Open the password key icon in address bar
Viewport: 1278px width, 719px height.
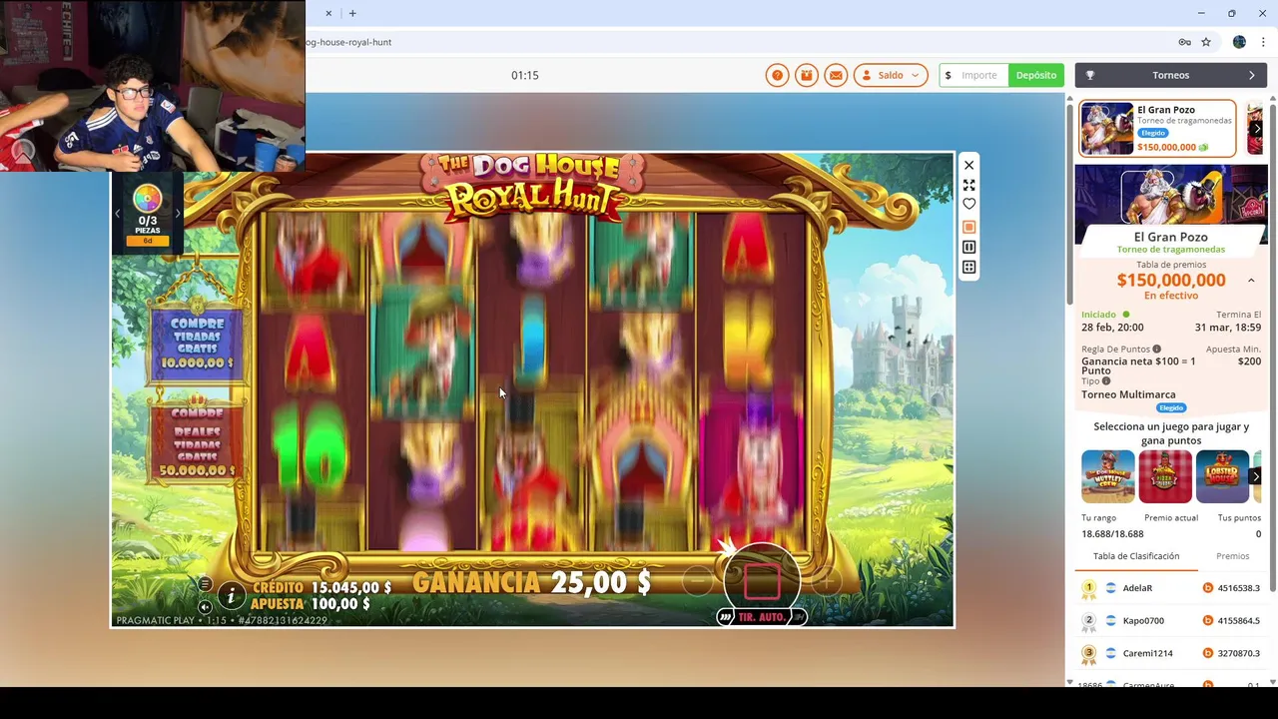1184,42
